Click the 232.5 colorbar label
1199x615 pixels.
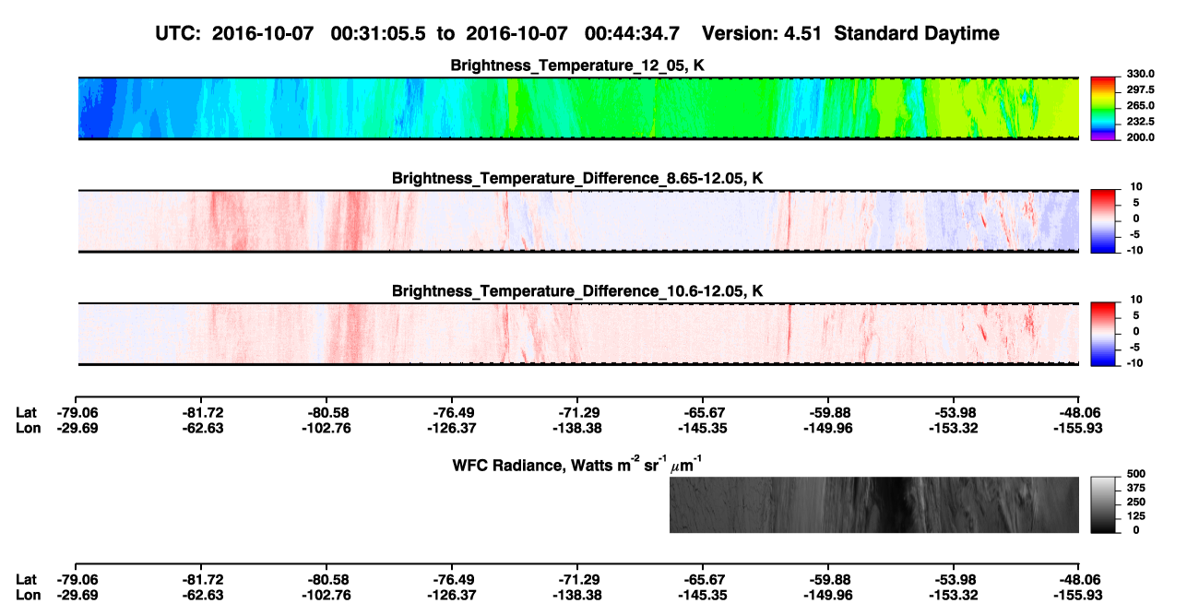1139,121
